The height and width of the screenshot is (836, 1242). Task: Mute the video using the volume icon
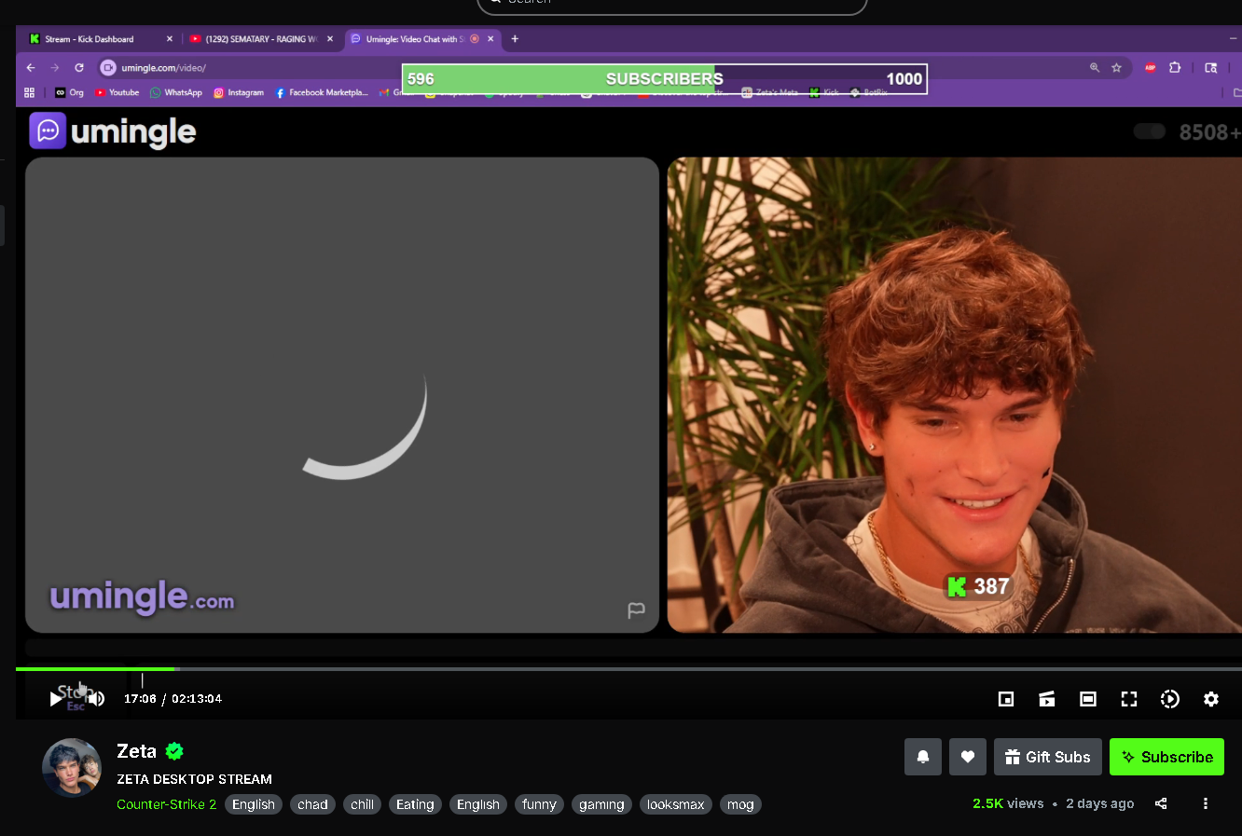point(96,699)
